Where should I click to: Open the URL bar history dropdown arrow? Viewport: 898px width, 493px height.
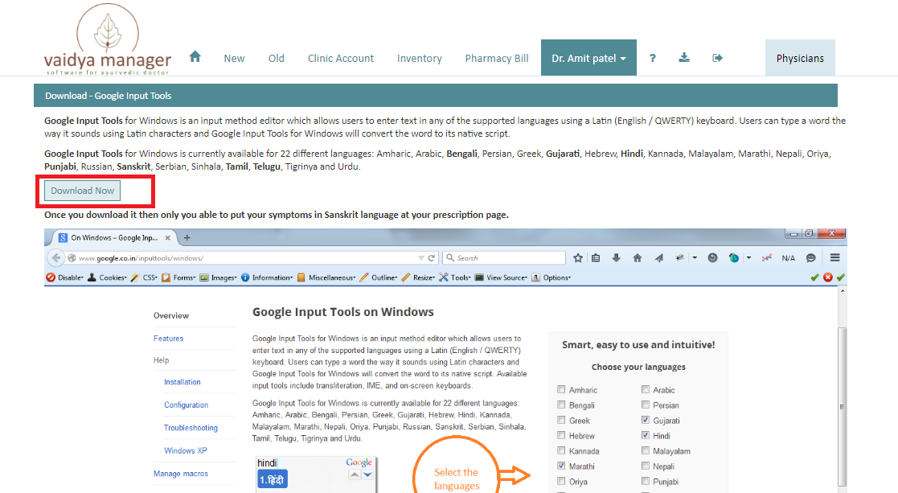click(x=421, y=258)
